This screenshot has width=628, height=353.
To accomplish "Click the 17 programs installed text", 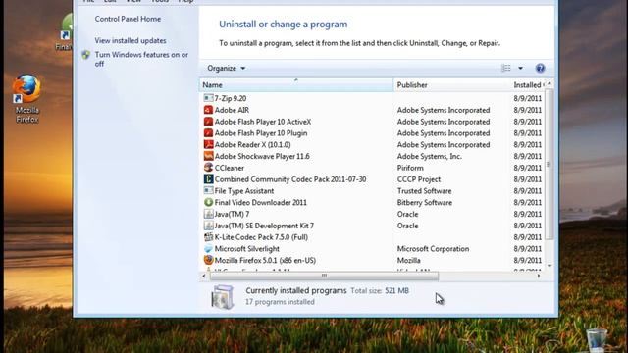I will 280,302.
